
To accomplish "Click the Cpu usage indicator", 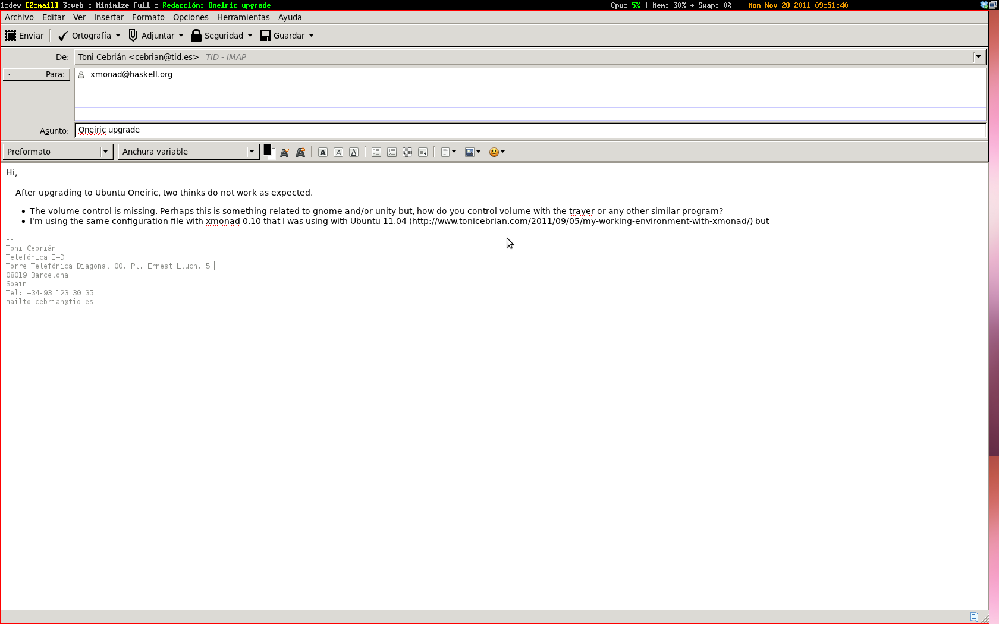I will [x=626, y=5].
